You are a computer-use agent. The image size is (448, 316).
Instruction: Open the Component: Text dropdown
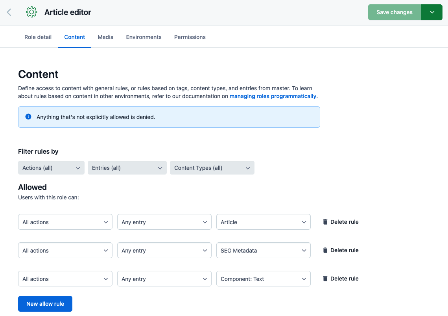(263, 279)
